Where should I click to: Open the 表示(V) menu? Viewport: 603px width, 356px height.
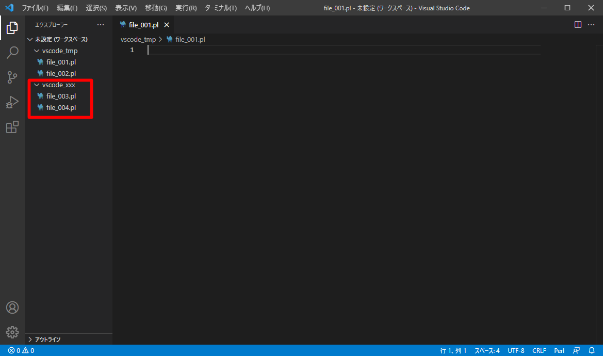126,8
